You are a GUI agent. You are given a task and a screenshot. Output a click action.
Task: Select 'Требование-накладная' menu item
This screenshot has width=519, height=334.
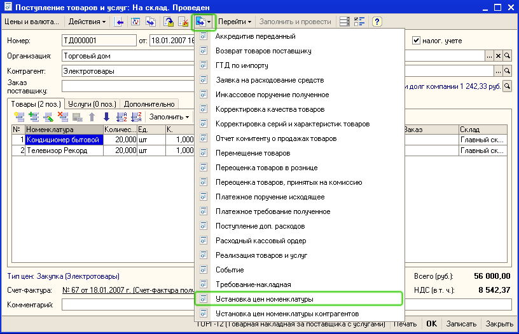[x=299, y=284]
